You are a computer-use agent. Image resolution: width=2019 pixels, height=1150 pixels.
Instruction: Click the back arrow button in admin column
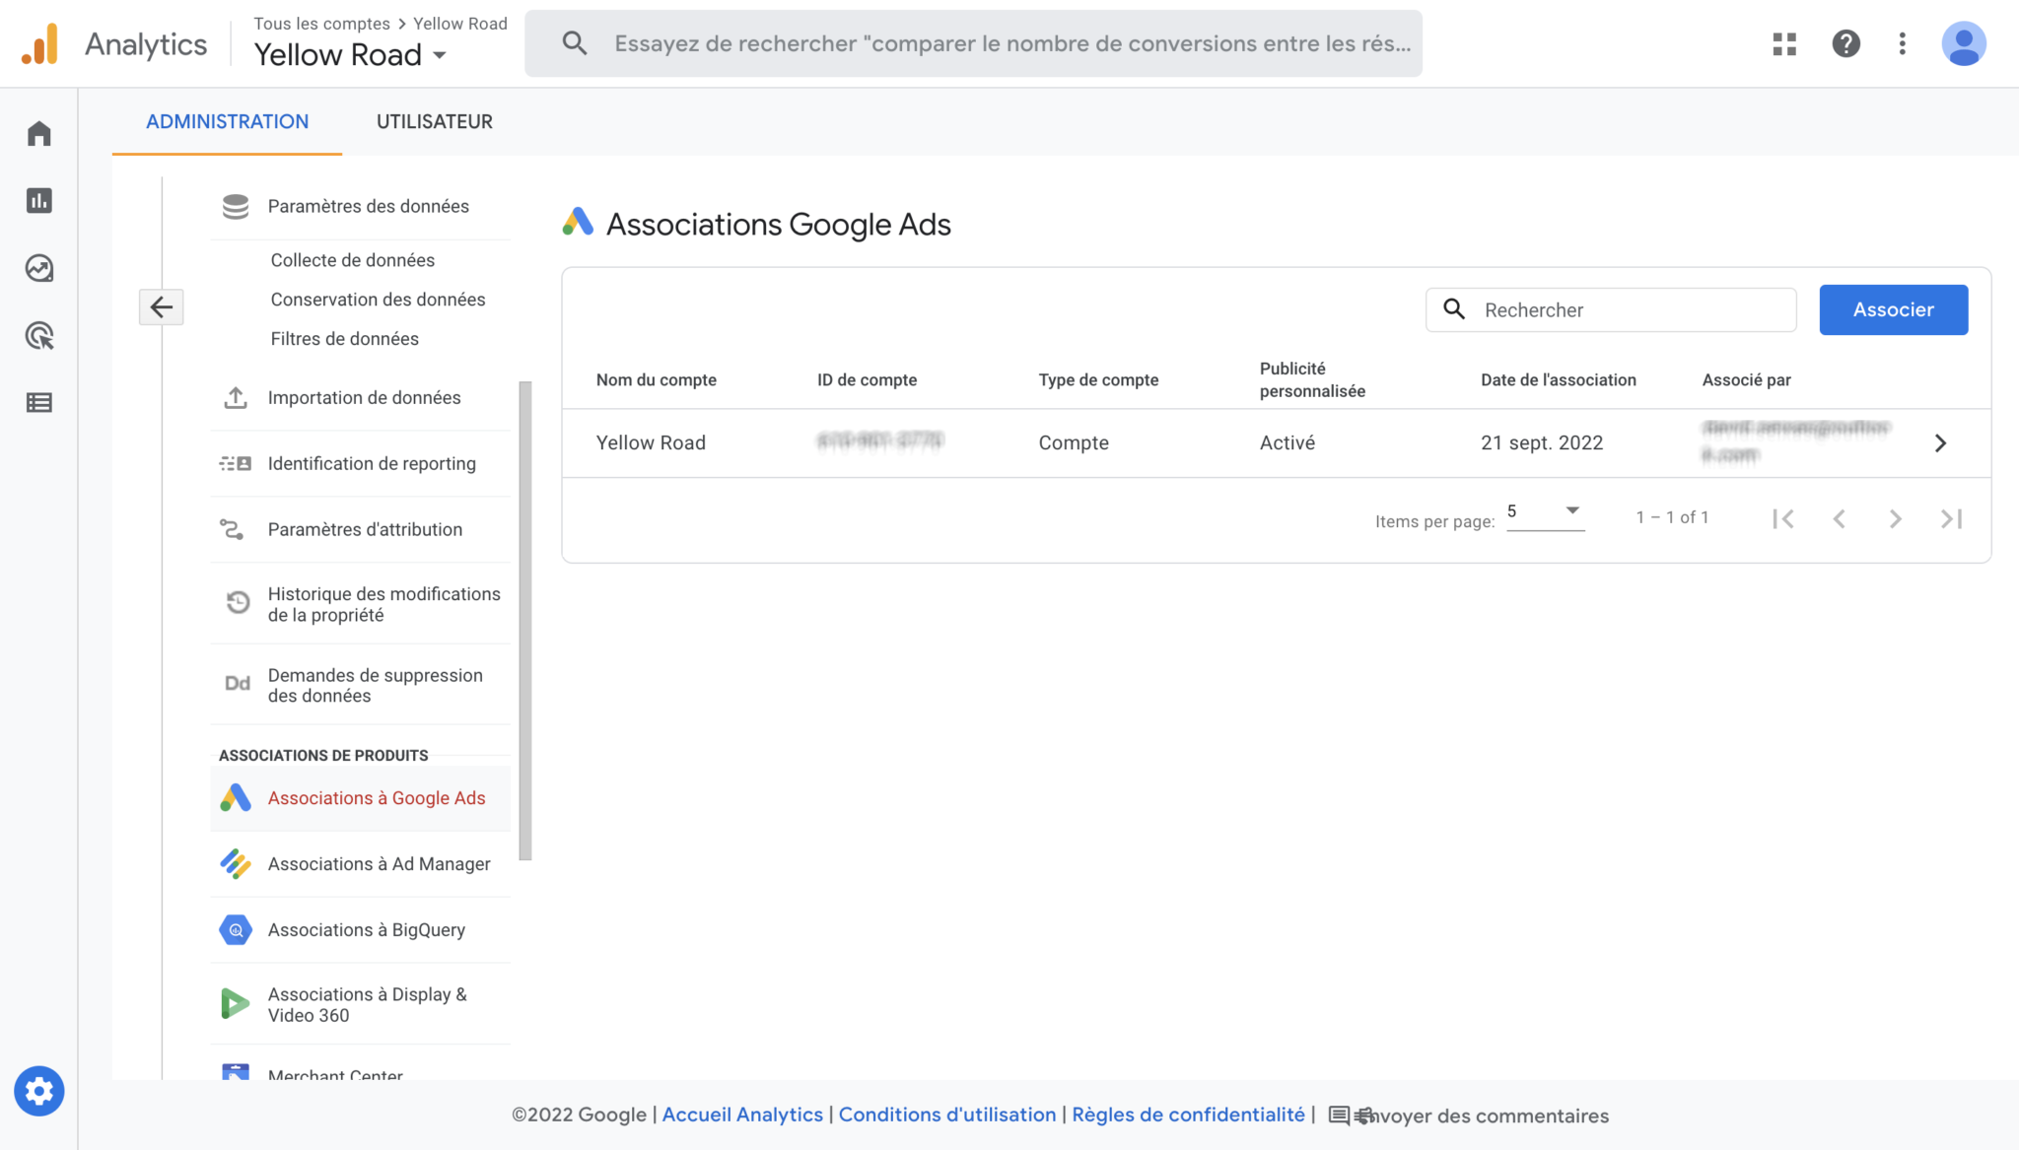tap(162, 307)
